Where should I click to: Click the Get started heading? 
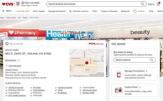(x=118, y=44)
